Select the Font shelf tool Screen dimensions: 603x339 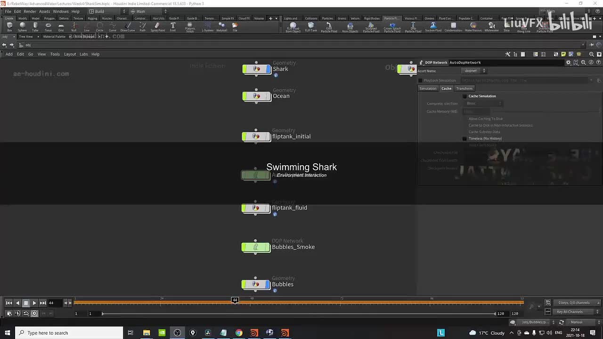point(173,27)
